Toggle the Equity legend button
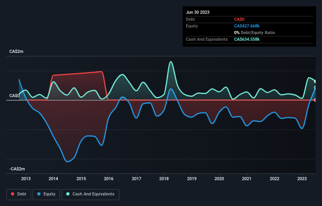The height and width of the screenshot is (206, 322). pyautogui.click(x=46, y=194)
